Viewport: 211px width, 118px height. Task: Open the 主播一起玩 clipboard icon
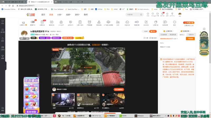click(80, 23)
